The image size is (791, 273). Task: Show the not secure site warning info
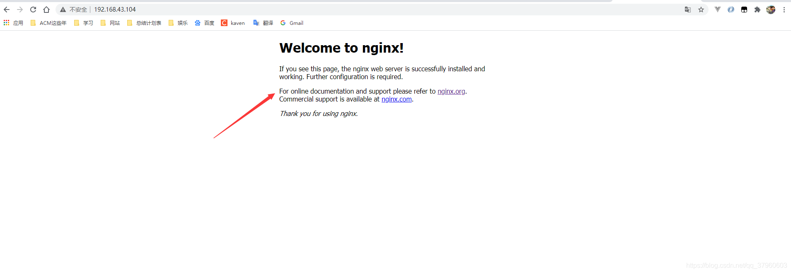coord(73,10)
